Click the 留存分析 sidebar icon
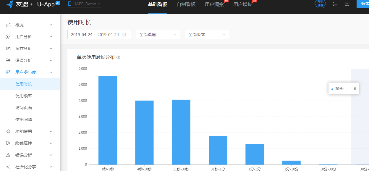Screen dimensions: 369x171 [x=9, y=49]
